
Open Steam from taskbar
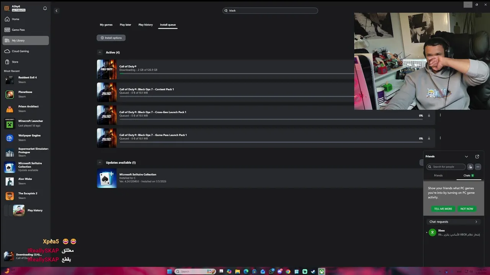313,272
